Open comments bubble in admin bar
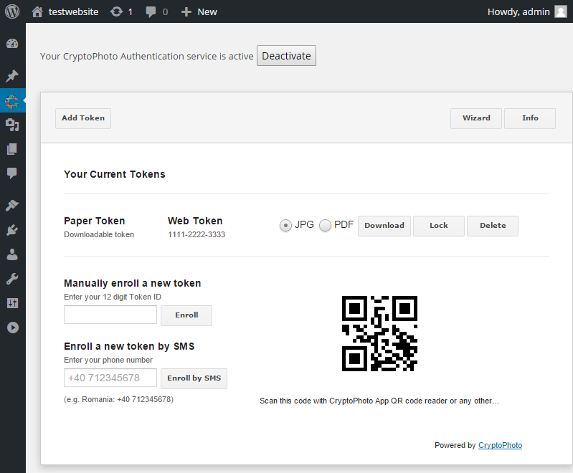 click(x=151, y=12)
